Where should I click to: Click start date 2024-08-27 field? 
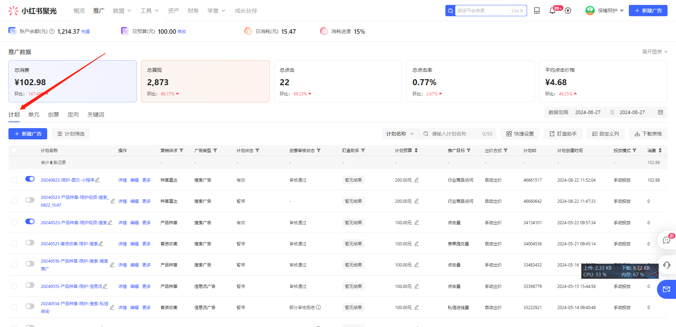[x=588, y=112]
